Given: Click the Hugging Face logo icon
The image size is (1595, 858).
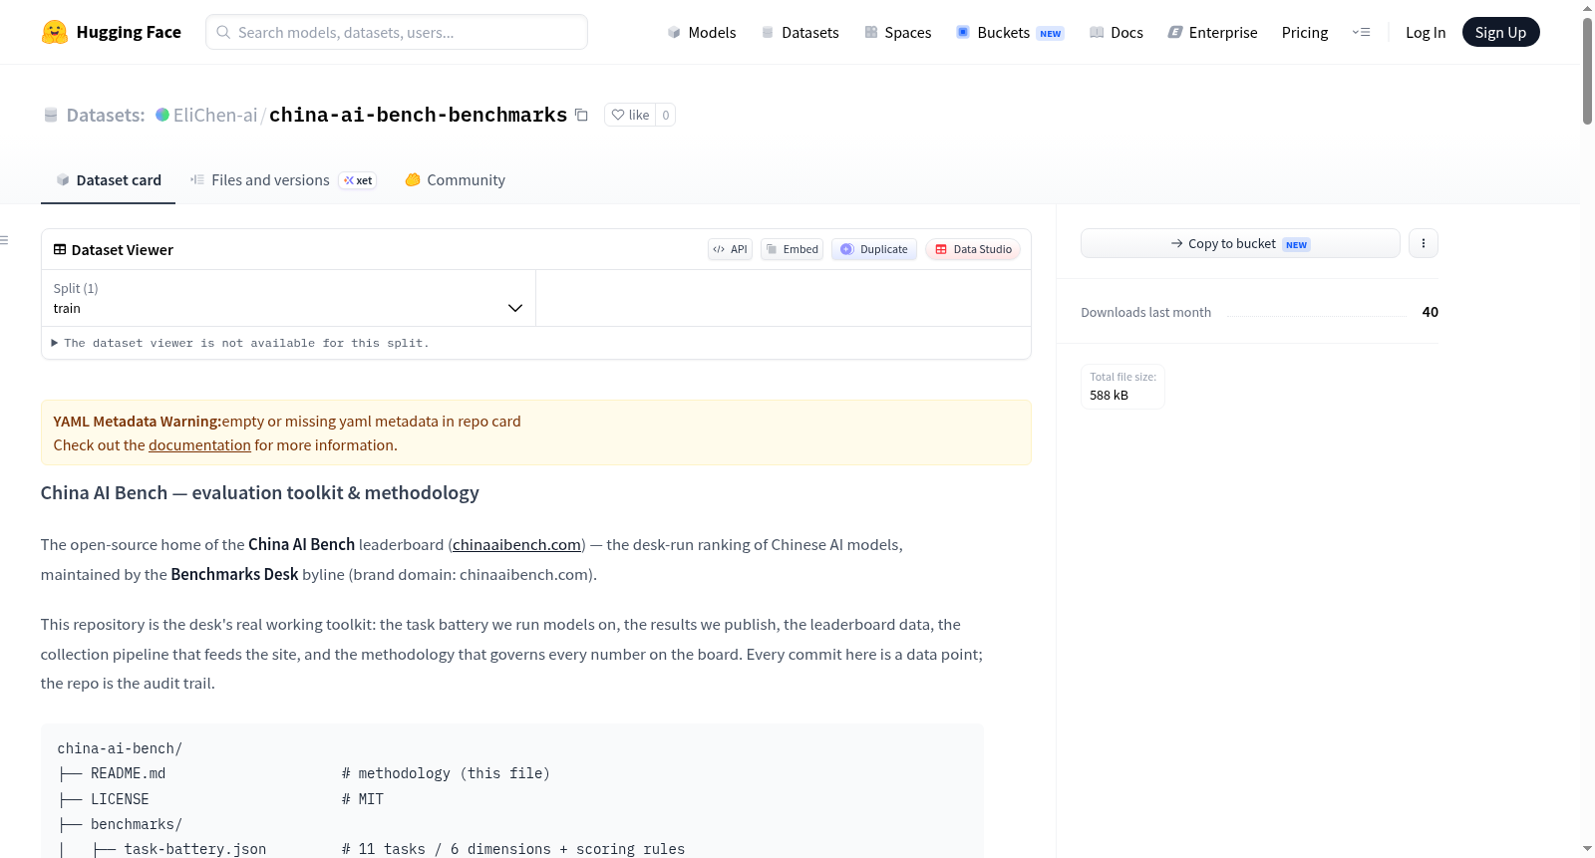Looking at the screenshot, I should 55,32.
